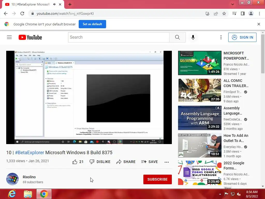Expand the tab search chevron
This screenshot has width=265, height=199.
coord(233,4)
